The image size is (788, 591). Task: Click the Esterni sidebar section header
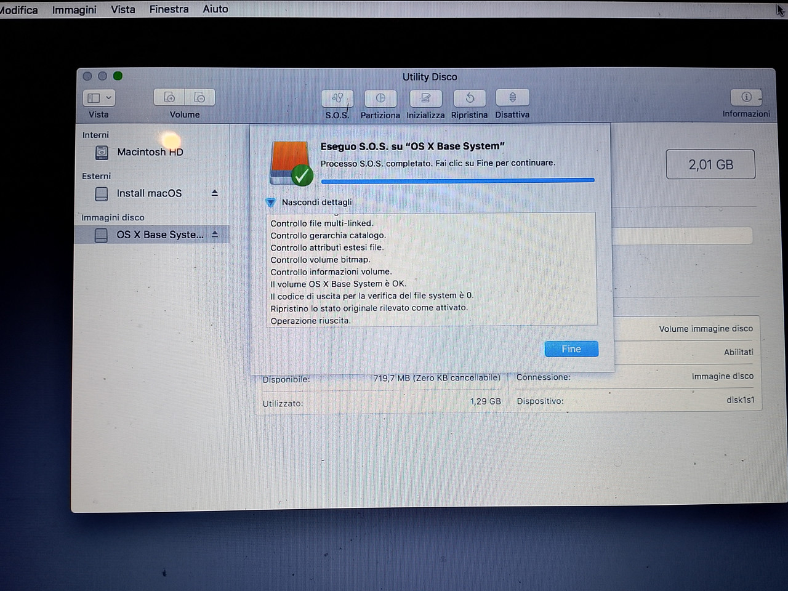[x=97, y=176]
